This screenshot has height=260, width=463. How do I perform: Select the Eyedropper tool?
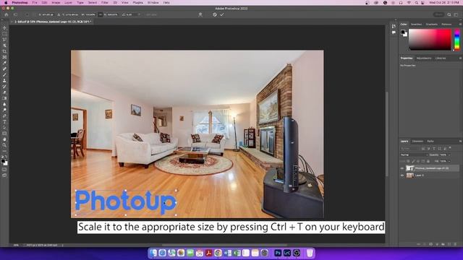(4, 63)
